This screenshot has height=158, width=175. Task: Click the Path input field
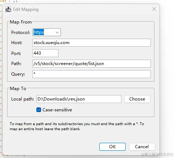[x=91, y=64]
